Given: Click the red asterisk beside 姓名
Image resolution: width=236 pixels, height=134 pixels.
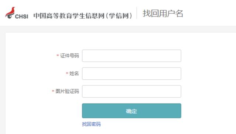Looking at the screenshot, I should [67, 73].
